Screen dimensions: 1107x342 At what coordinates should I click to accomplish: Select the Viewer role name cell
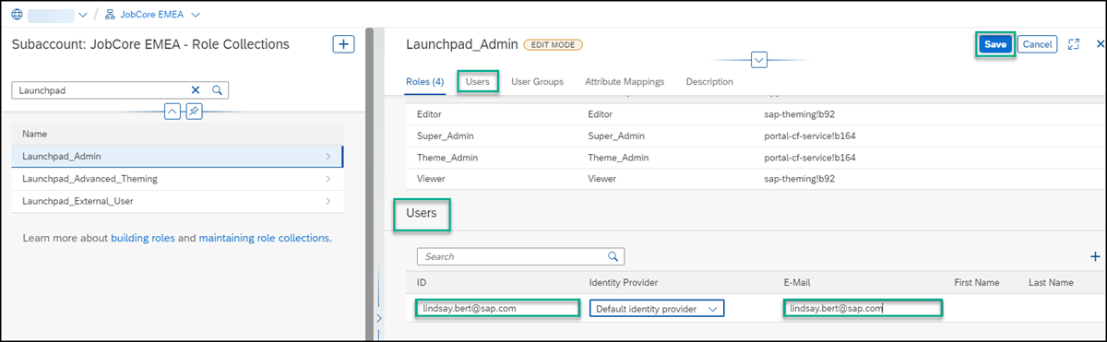point(432,178)
